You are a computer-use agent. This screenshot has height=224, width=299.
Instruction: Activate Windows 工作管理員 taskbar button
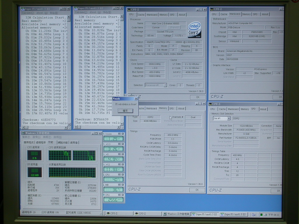click(176, 214)
